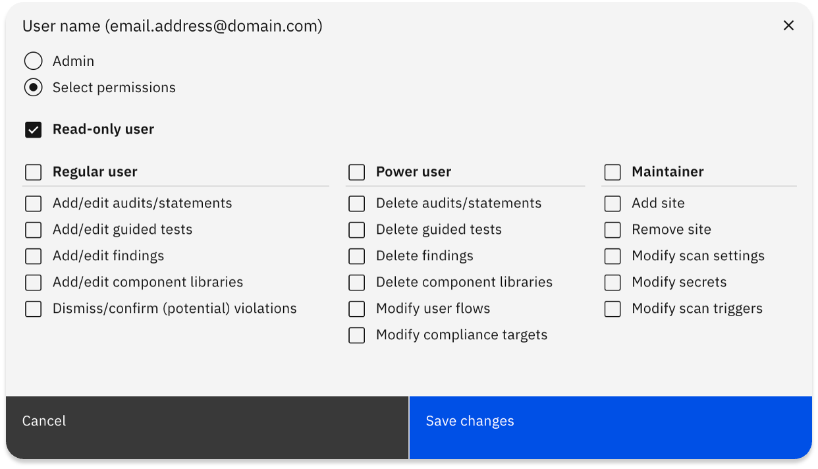Check Dismiss/confirm (potential) violations permission

pyautogui.click(x=33, y=309)
